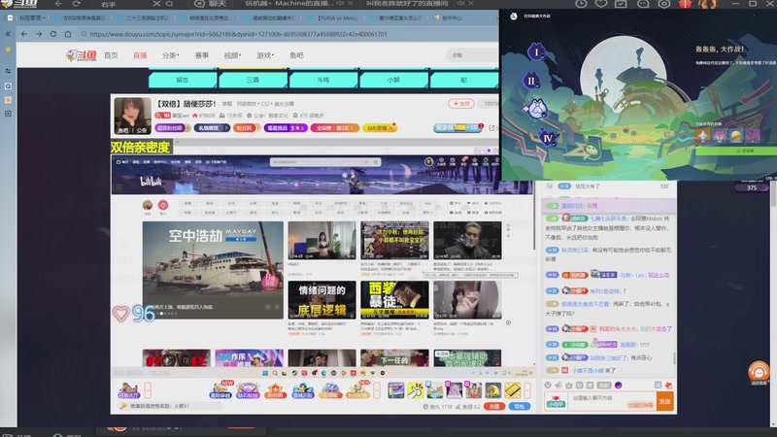Click the yellow star favorites icon in sidebar

tap(8, 50)
